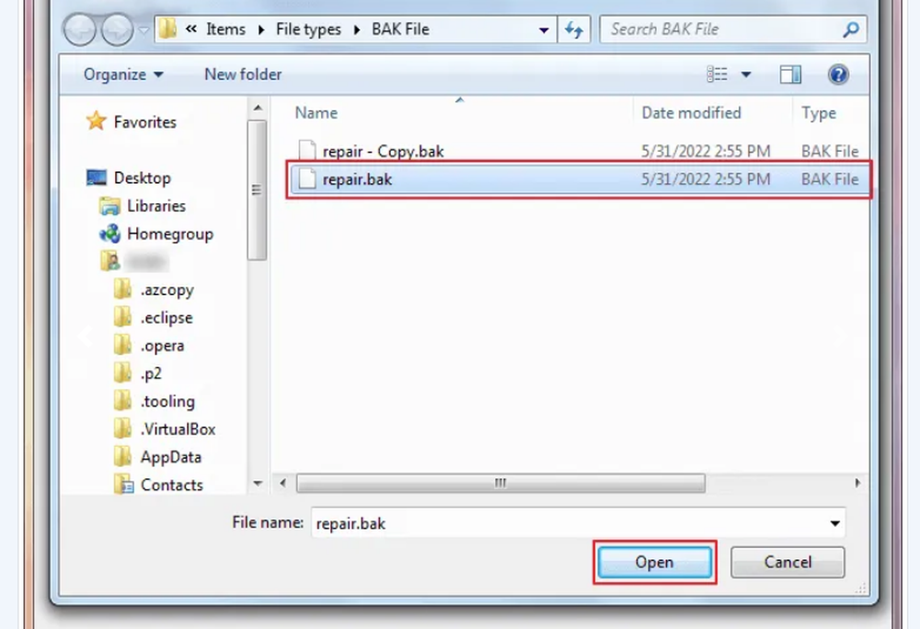Screen dimensions: 920x629
Task: Open the File name dropdown arrow
Action: (834, 523)
